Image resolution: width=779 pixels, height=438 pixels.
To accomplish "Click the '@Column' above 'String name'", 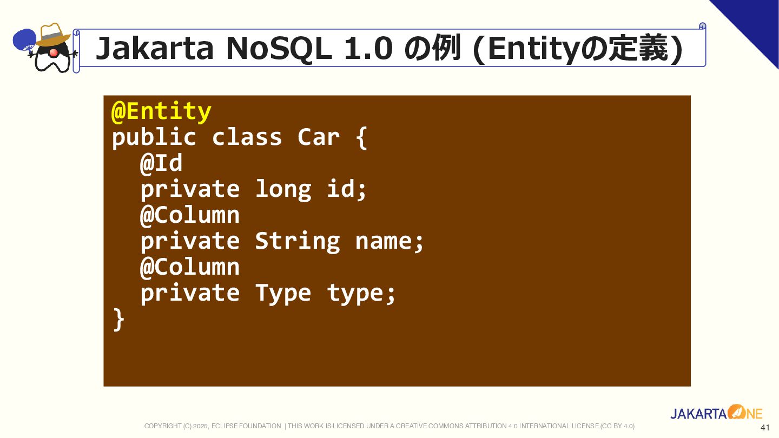I will 190,215.
